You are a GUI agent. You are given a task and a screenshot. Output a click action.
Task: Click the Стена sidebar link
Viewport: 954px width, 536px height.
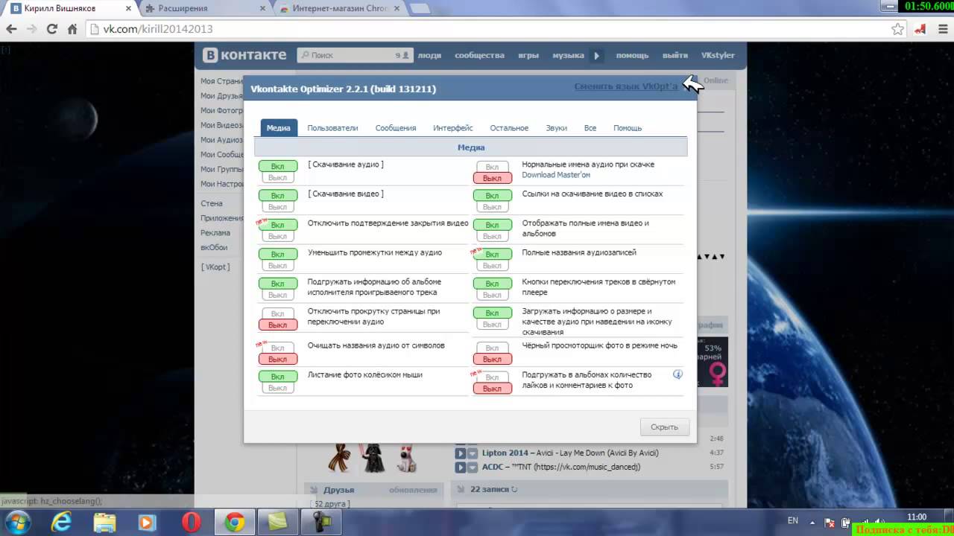(212, 203)
